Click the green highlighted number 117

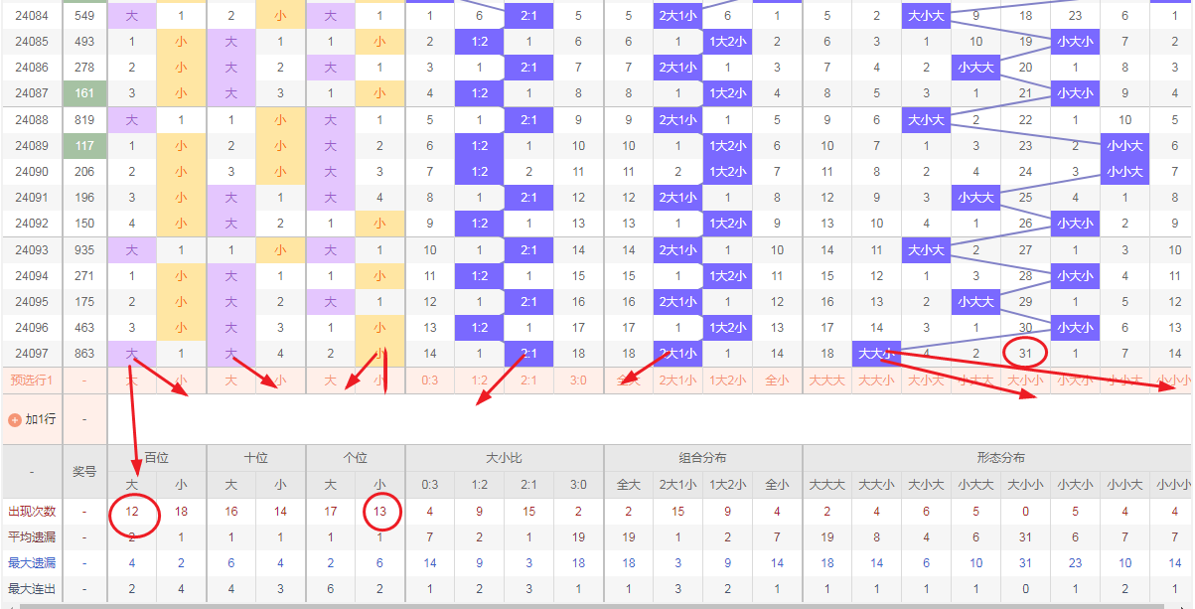tap(84, 145)
